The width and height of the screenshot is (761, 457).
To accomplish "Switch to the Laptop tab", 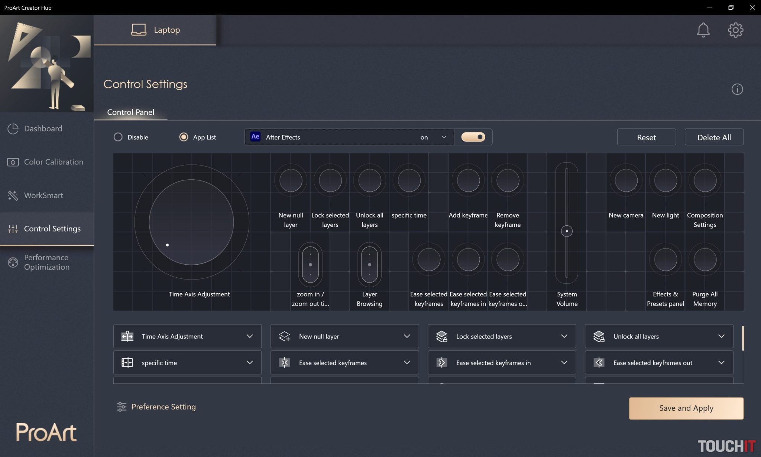I will click(x=155, y=30).
